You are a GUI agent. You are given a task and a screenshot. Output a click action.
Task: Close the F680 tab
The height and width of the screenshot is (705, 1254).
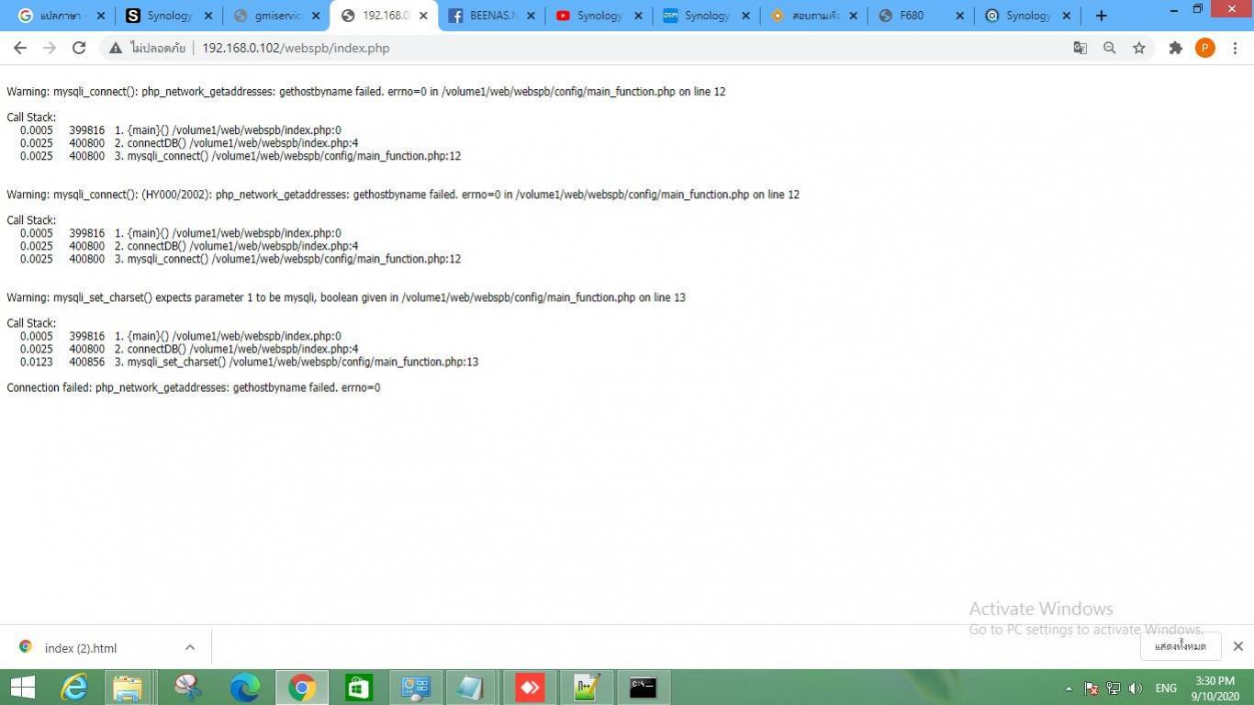(959, 16)
